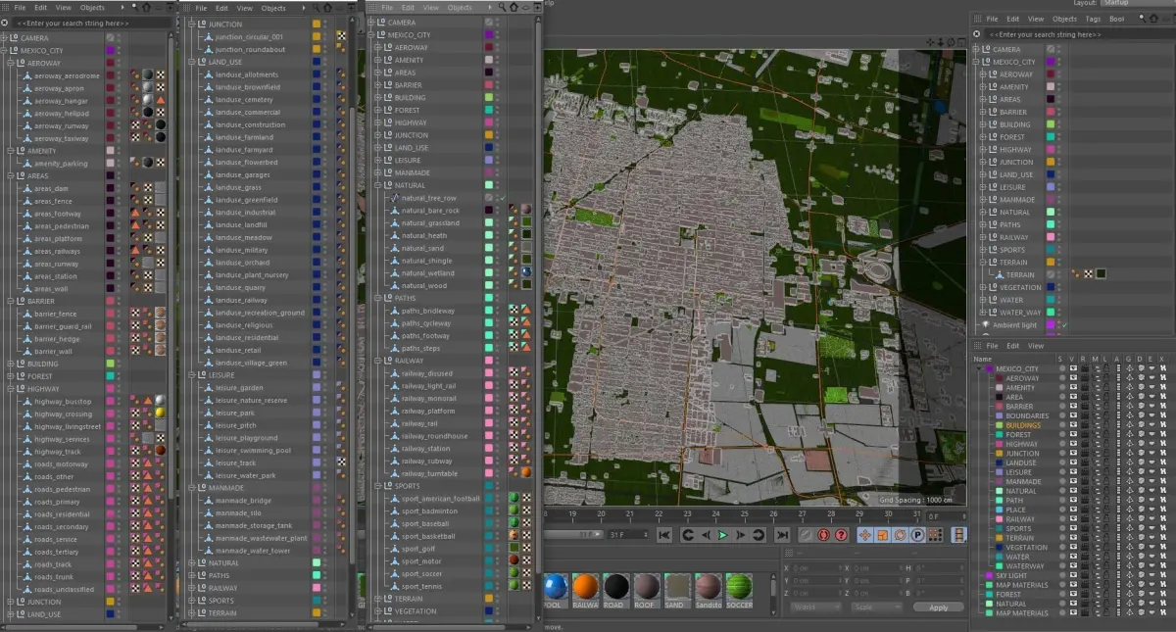Screen dimensions: 1176x632
Task: Click the house icon in middle object manager
Action: pyautogui.click(x=514, y=7)
